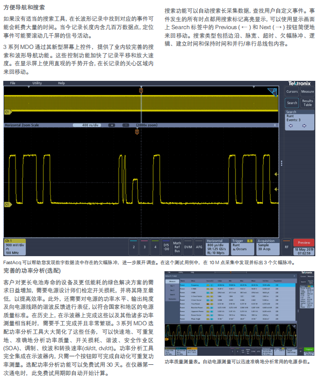The image size is (320, 384).
Task: Click the red Preview button
Action: pos(304,243)
